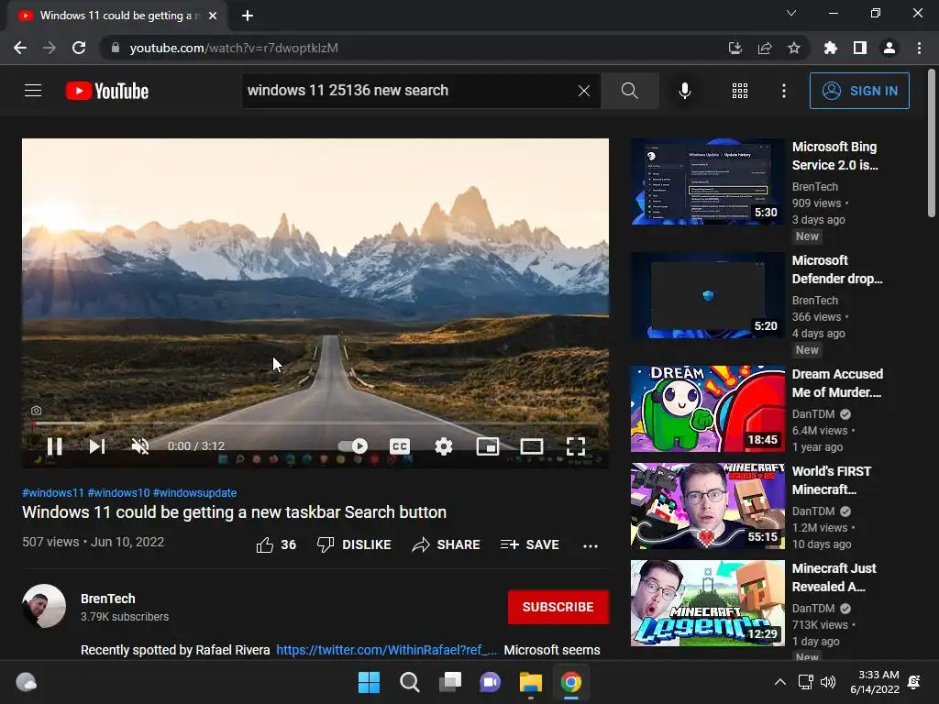Show hidden tray icons chevron
The width and height of the screenshot is (939, 704).
point(779,682)
